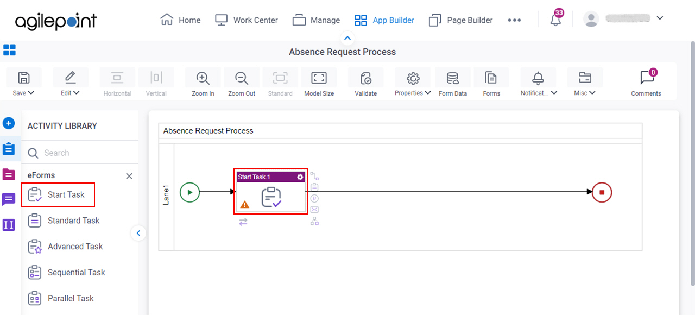Select Advanced Task in the Activity Library
695x315 pixels.
(65, 247)
